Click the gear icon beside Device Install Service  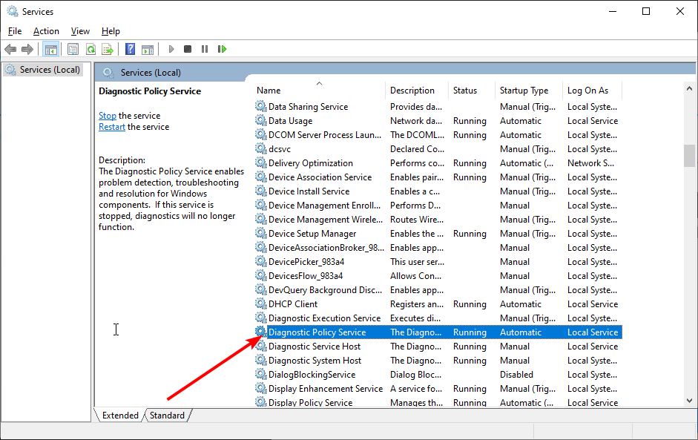(x=260, y=191)
